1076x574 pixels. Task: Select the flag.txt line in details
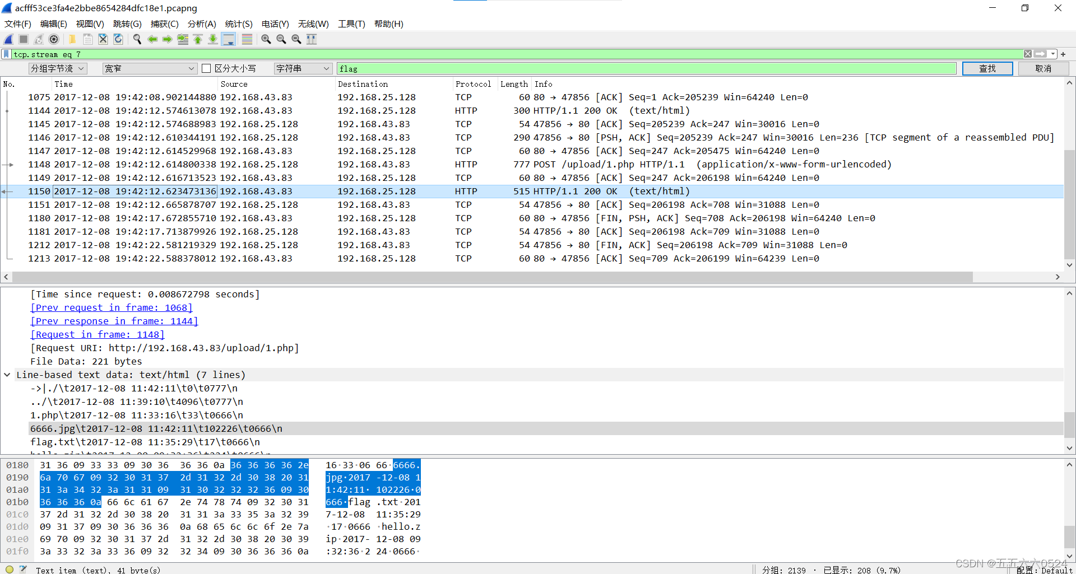pos(532,442)
